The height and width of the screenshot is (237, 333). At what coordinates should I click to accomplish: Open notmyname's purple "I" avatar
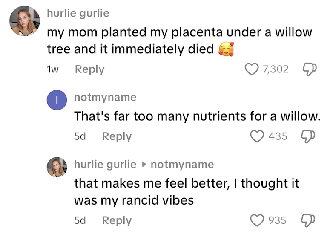tap(57, 103)
